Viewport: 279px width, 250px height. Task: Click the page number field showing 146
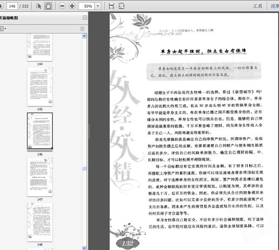[x=12, y=6]
